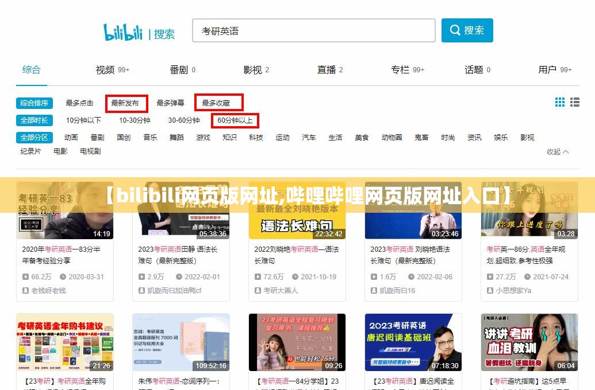Filter duration to 30-60分钟
595x390 pixels.
[x=184, y=120]
